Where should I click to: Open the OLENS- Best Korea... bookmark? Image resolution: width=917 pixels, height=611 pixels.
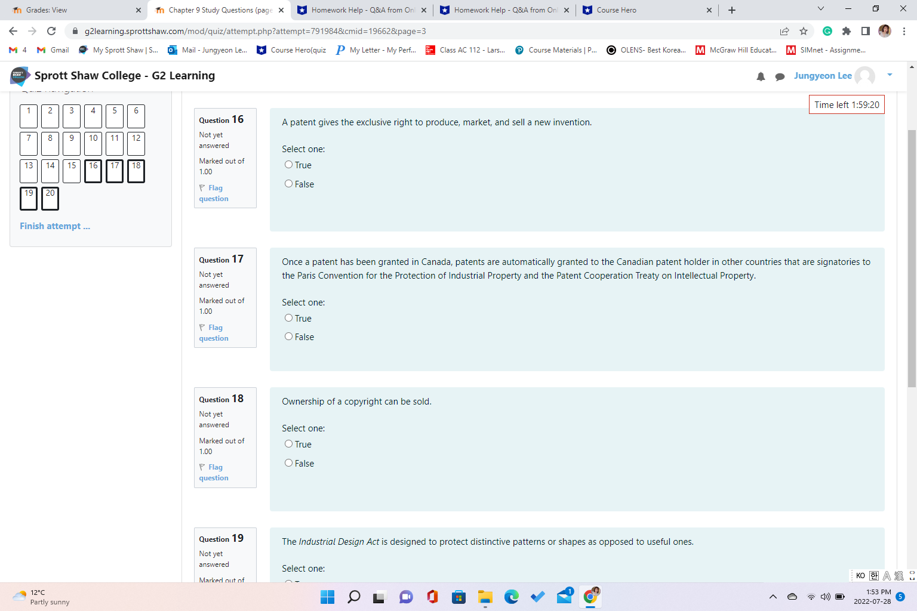(x=646, y=50)
